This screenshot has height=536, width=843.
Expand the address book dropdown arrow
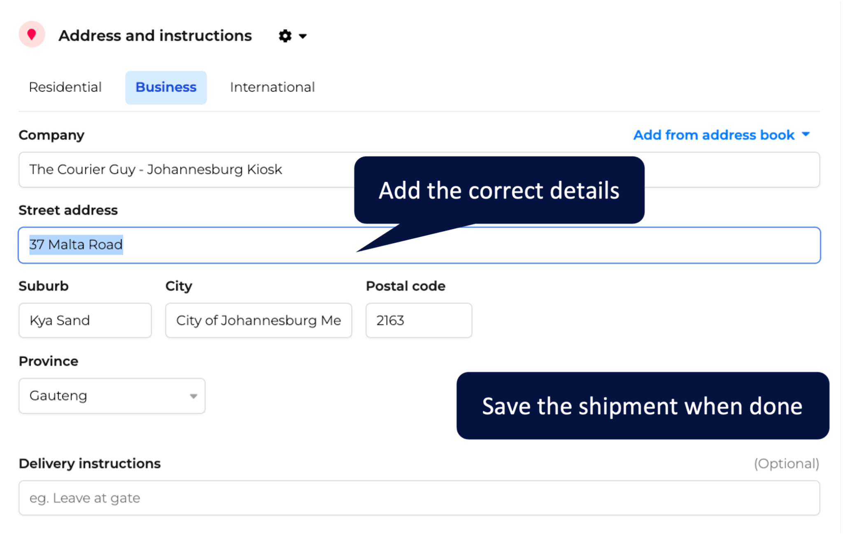[806, 134]
